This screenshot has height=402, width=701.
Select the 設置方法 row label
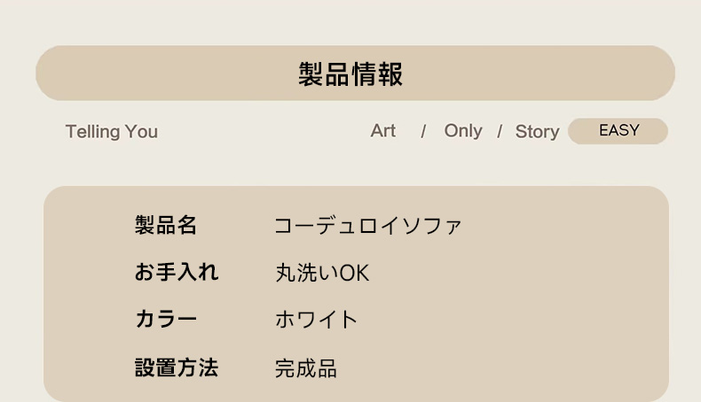point(177,367)
